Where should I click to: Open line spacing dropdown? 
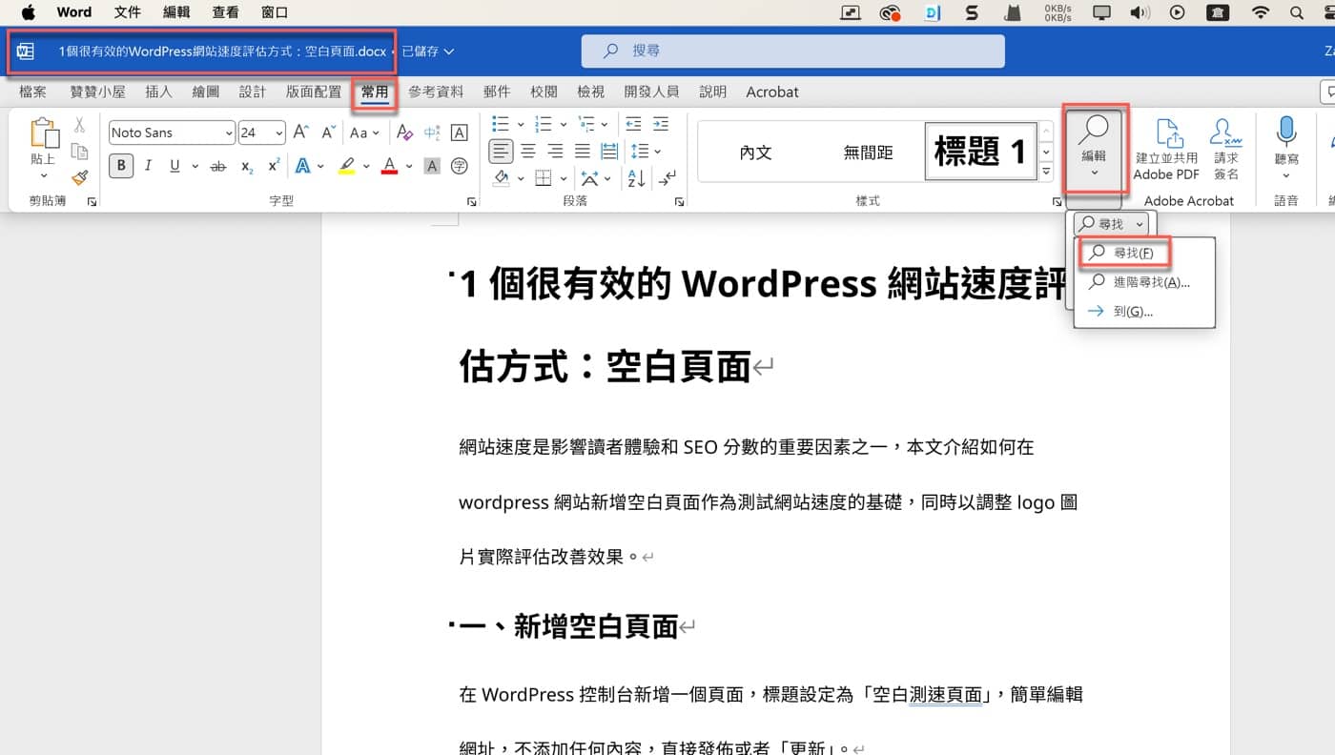pyautogui.click(x=647, y=151)
